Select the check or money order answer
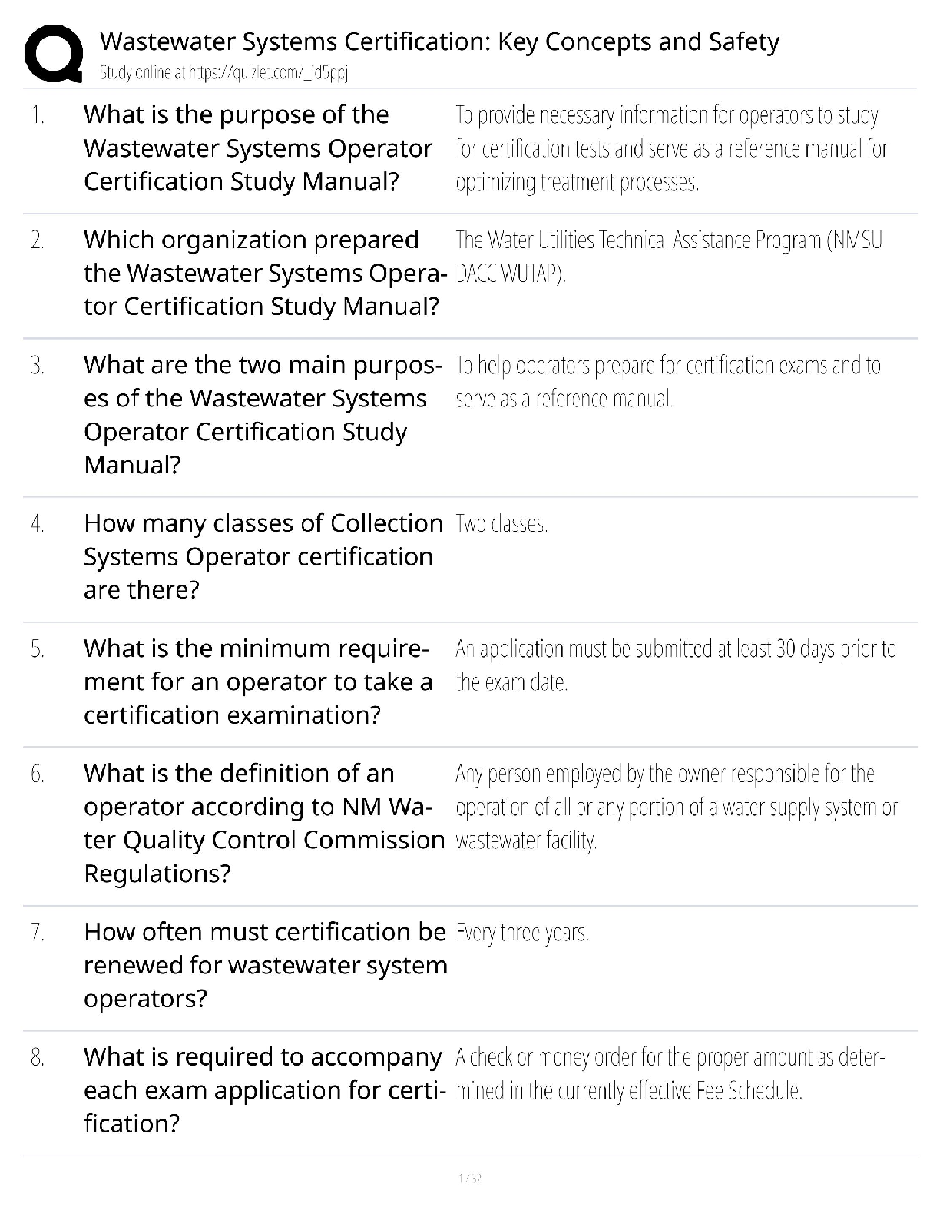 671,1074
